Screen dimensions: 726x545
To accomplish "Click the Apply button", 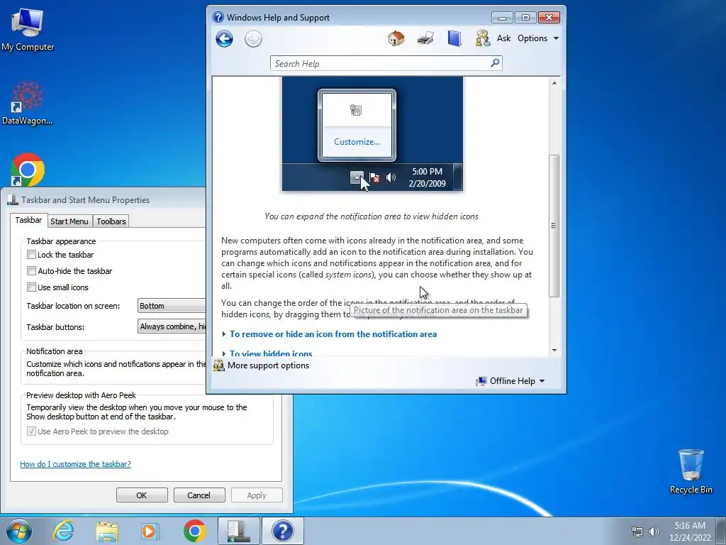I will [x=257, y=495].
